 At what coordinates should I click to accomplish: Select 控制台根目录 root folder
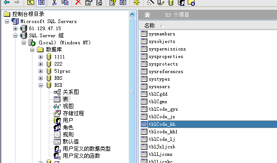pyautogui.click(x=28, y=14)
